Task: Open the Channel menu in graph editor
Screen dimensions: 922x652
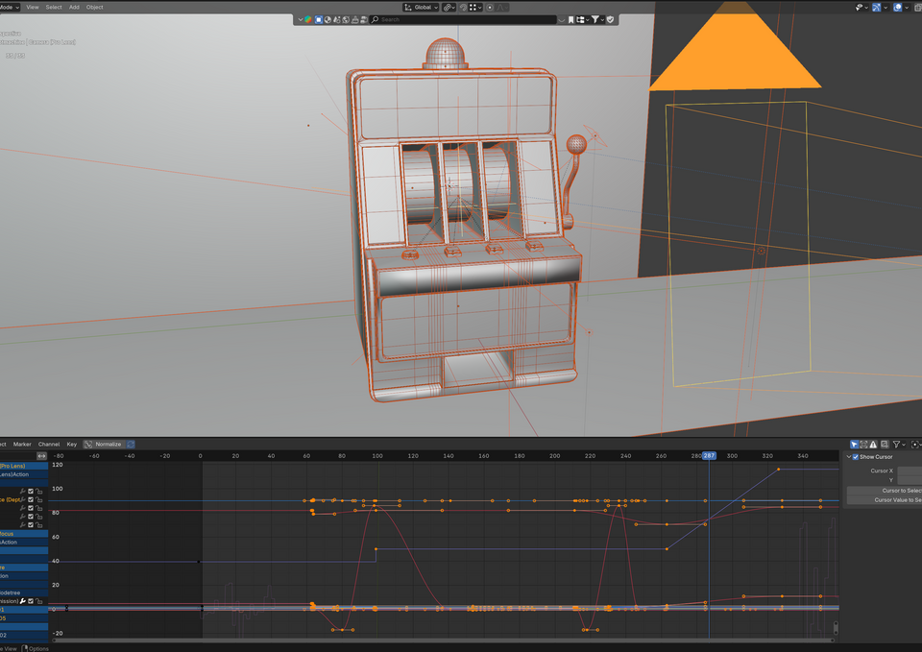Action: (49, 444)
